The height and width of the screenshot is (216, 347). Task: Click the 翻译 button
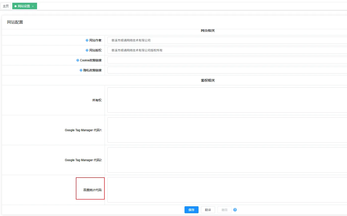(208, 210)
